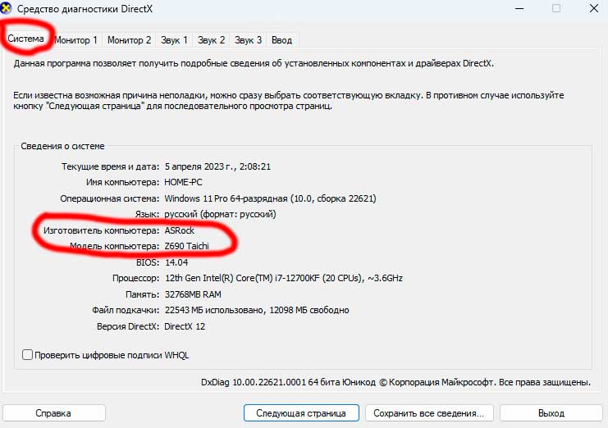Go to the Звук 3 tab

point(248,39)
